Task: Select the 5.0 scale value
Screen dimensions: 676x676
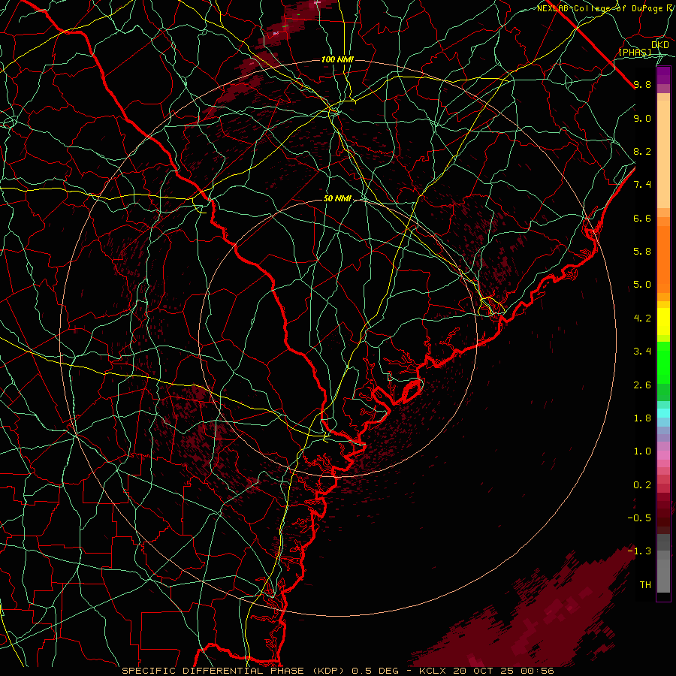Action: [642, 285]
